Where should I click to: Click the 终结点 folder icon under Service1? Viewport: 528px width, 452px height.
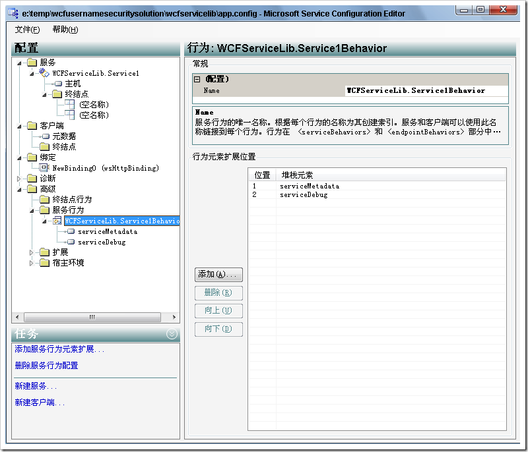pos(57,94)
